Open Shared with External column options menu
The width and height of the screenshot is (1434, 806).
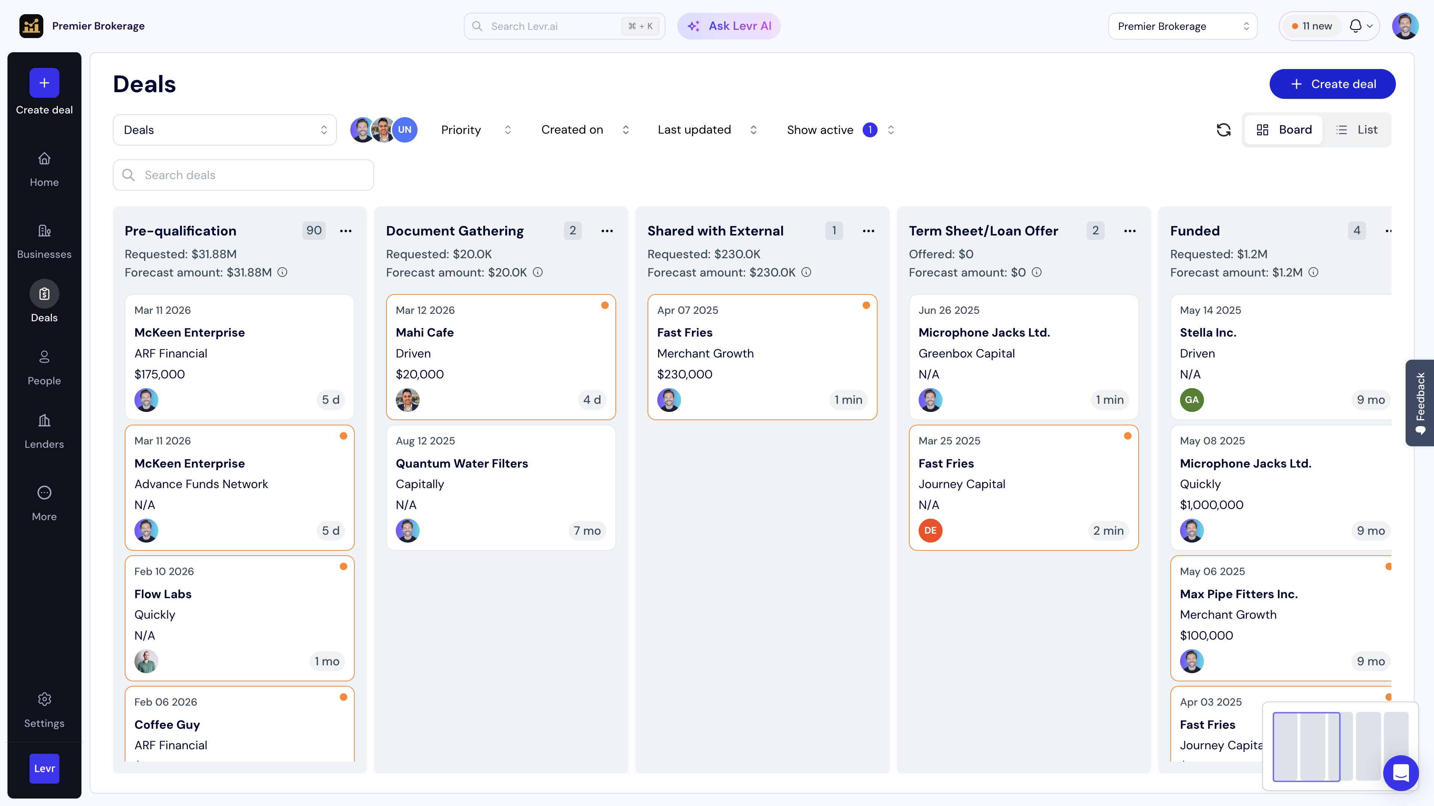pos(868,231)
